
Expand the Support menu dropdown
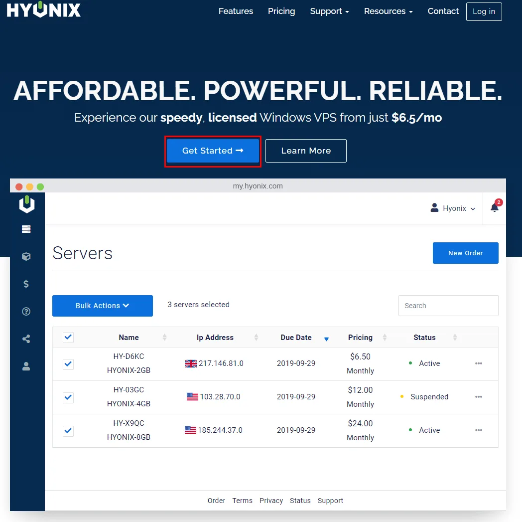point(329,11)
